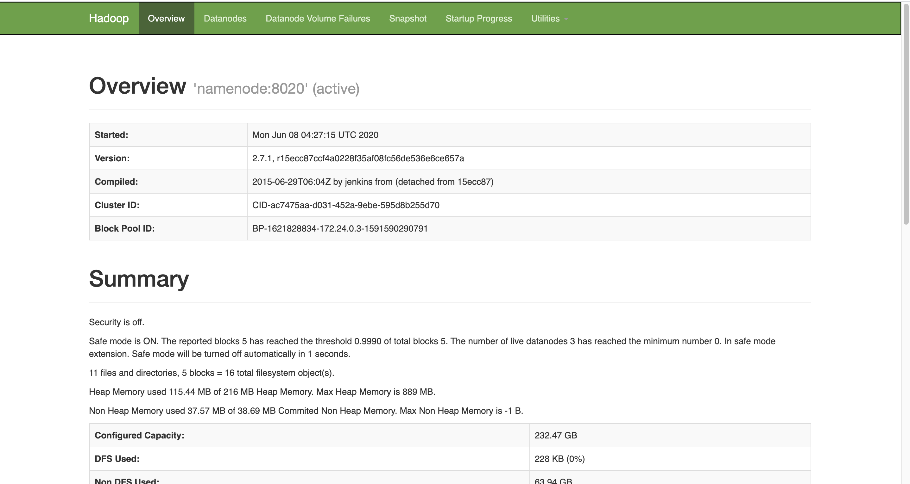Click 'Non Heap Memory used 37.57 MB' line
The image size is (910, 484).
pos(306,411)
